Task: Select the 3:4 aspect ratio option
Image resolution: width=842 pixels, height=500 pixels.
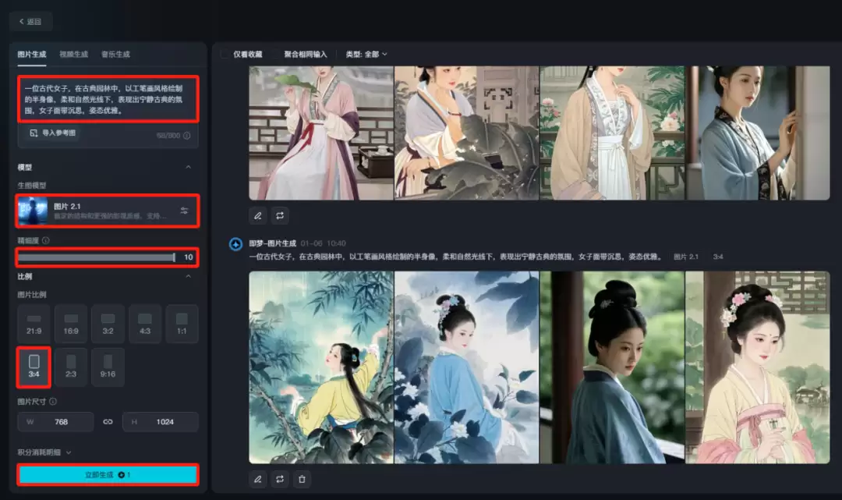Action: [x=33, y=367]
